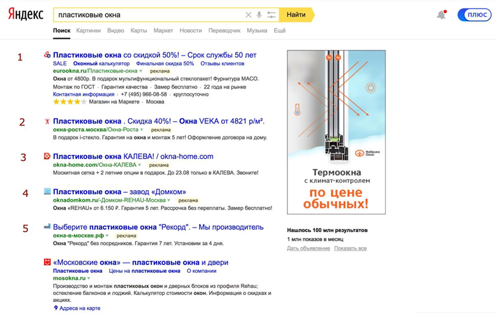Screen dimensions: 497x313
Task: Open result 'Скидка 40%! Окна VEKA'
Action: tap(159, 121)
